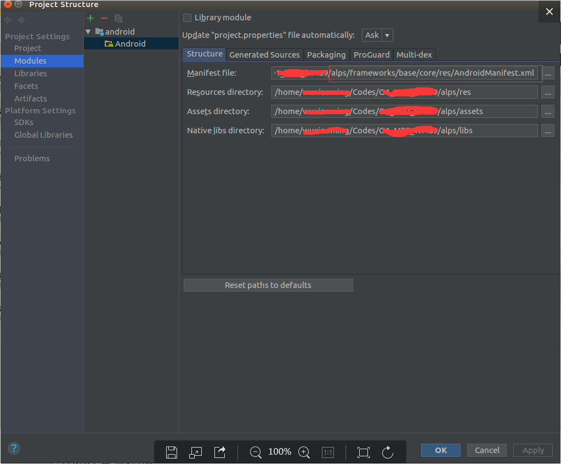561x464 pixels.
Task: Open the Manifest file browse dialog
Action: 547,72
